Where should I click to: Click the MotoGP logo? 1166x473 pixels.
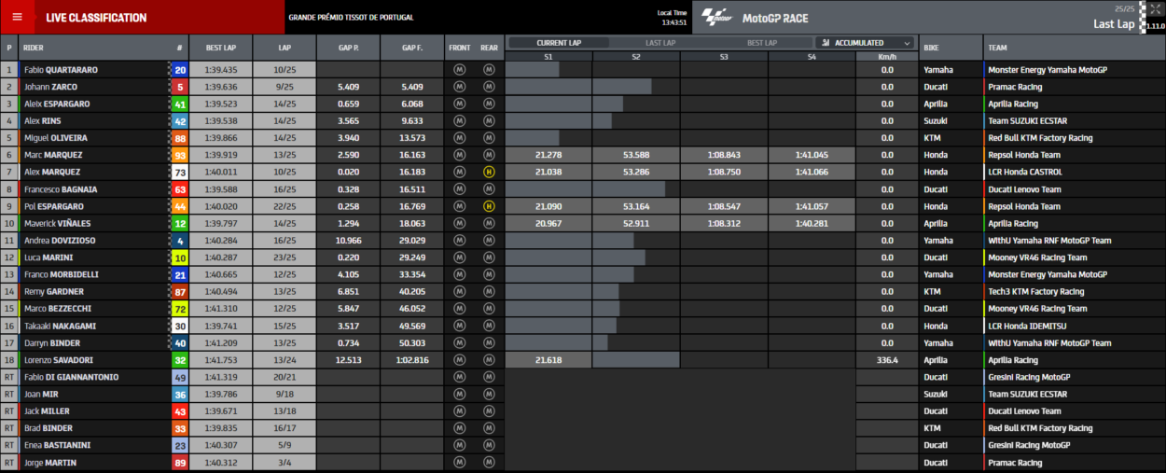coord(715,18)
